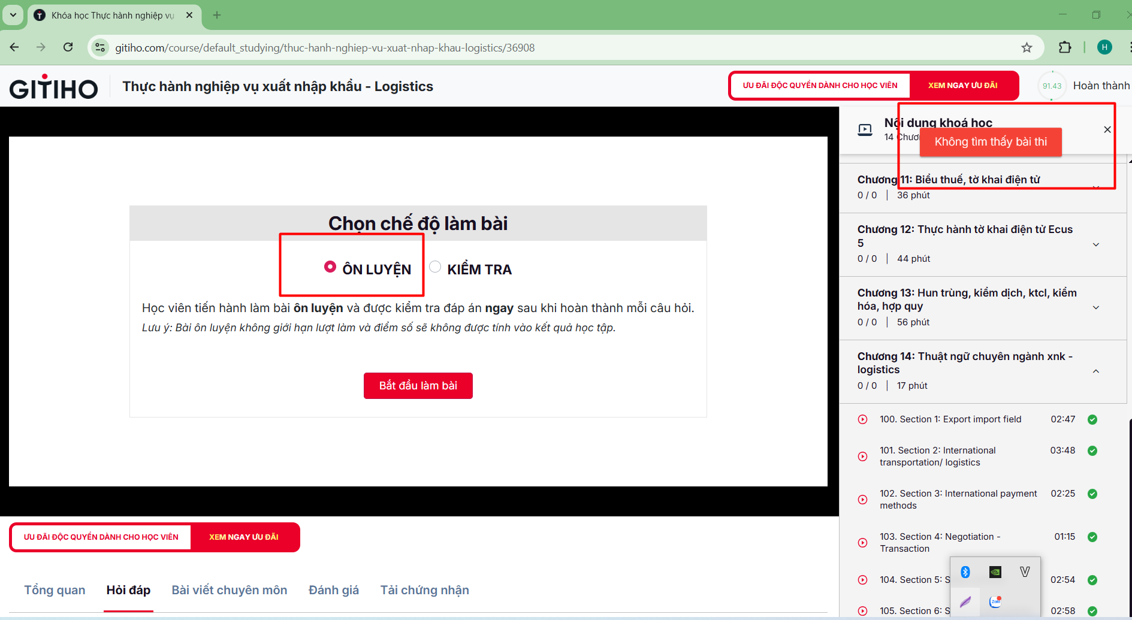Viewport: 1132px width, 620px height.
Task: Click the 91.43 progress circle
Action: pyautogui.click(x=1052, y=86)
